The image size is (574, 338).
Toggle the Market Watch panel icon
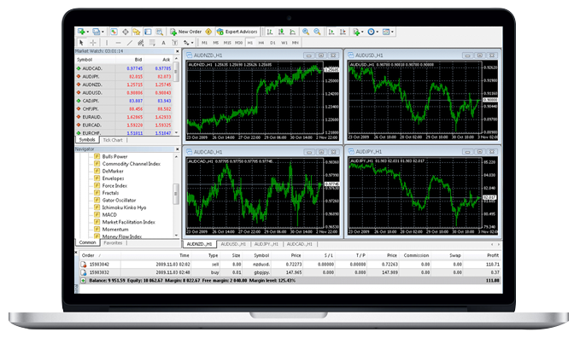point(114,32)
